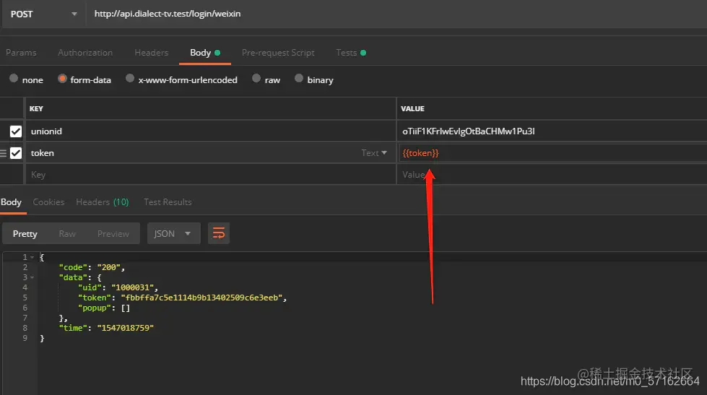Grab the token row drag handle
Viewport: 707px width, 395px height.
[3, 153]
